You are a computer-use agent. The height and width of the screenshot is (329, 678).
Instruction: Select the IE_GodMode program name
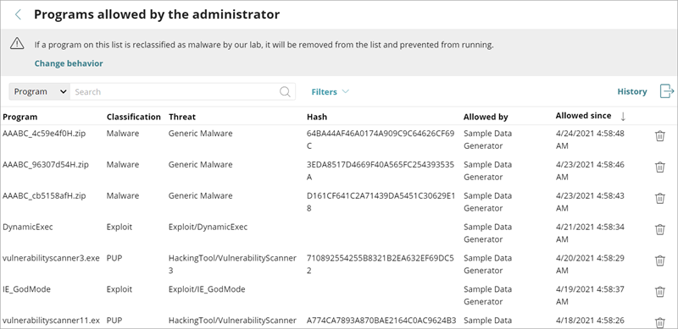click(x=26, y=289)
